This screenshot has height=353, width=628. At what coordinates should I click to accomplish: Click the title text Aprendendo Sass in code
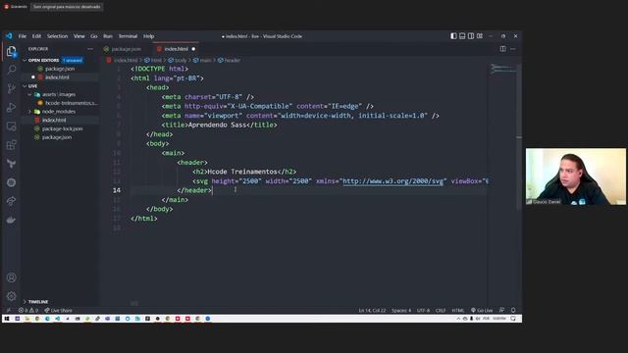pos(217,125)
